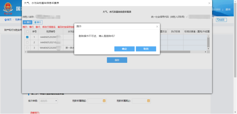Go to 首页 home breadcrumb
The image size is (237, 114).
[9, 20]
